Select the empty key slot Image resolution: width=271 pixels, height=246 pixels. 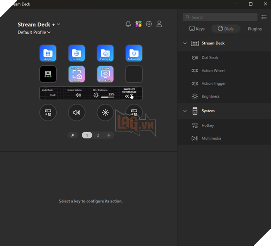134,74
